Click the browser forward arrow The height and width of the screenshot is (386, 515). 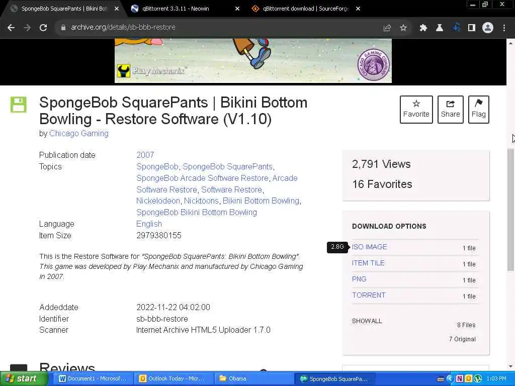tap(27, 28)
